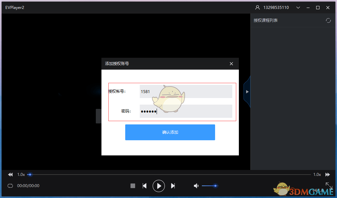The width and height of the screenshot is (337, 198).
Task: Toggle repeat playback mode
Action: coord(10,186)
